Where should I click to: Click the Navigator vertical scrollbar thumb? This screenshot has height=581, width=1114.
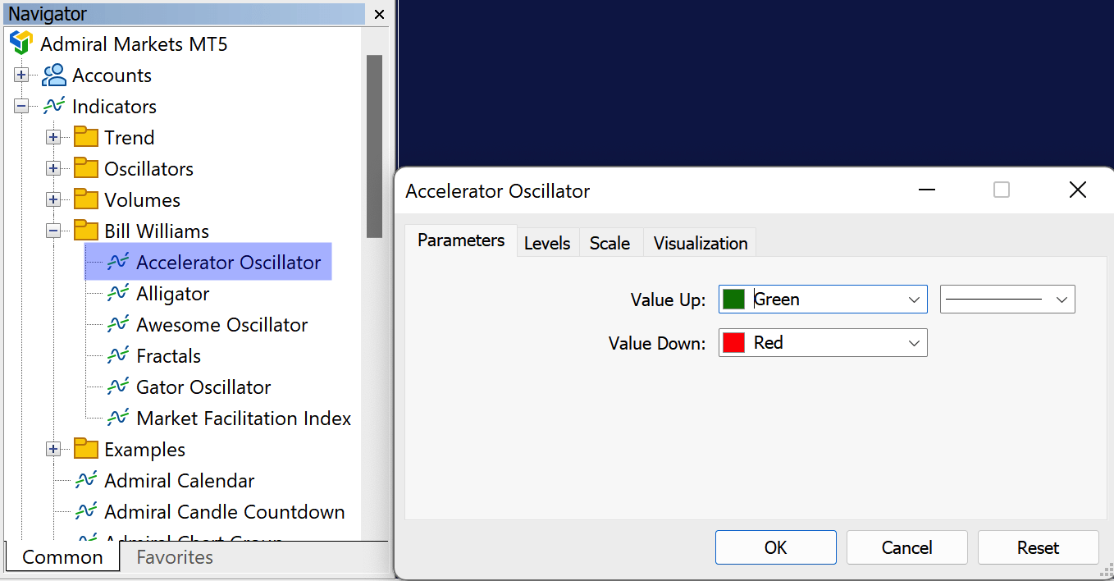(x=375, y=146)
